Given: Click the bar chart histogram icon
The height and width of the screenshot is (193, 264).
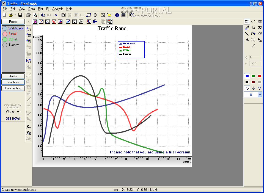Looking at the screenshot, I should (60, 21).
